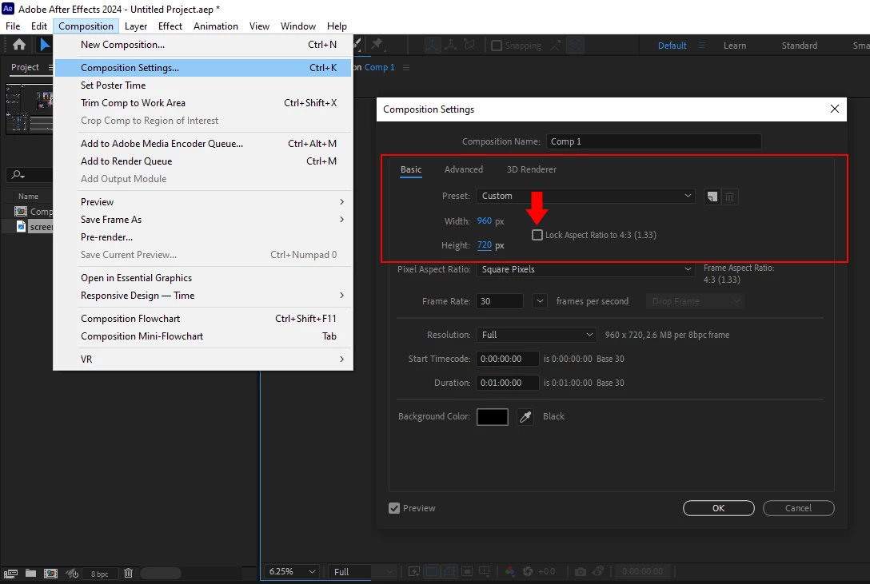This screenshot has width=870, height=584.
Task: Select the World Axis mode icon
Action: [450, 45]
